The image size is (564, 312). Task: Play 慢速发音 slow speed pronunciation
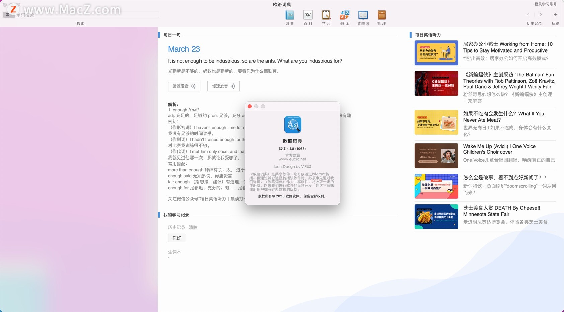pos(223,86)
